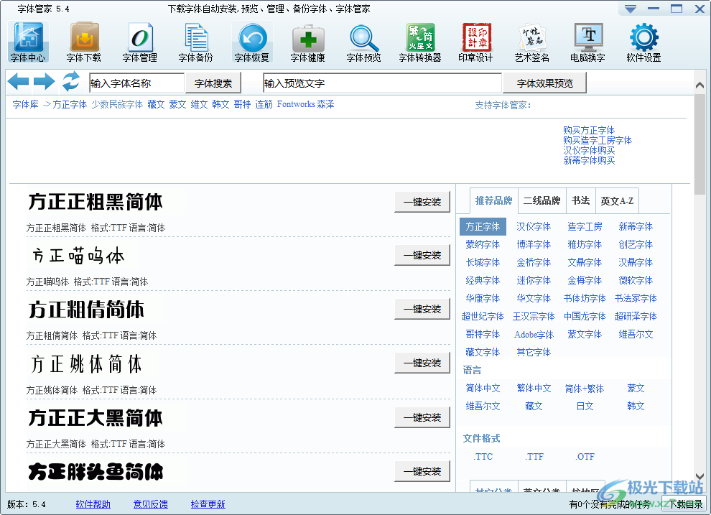Launch the 字体备份 backup tool

click(195, 41)
